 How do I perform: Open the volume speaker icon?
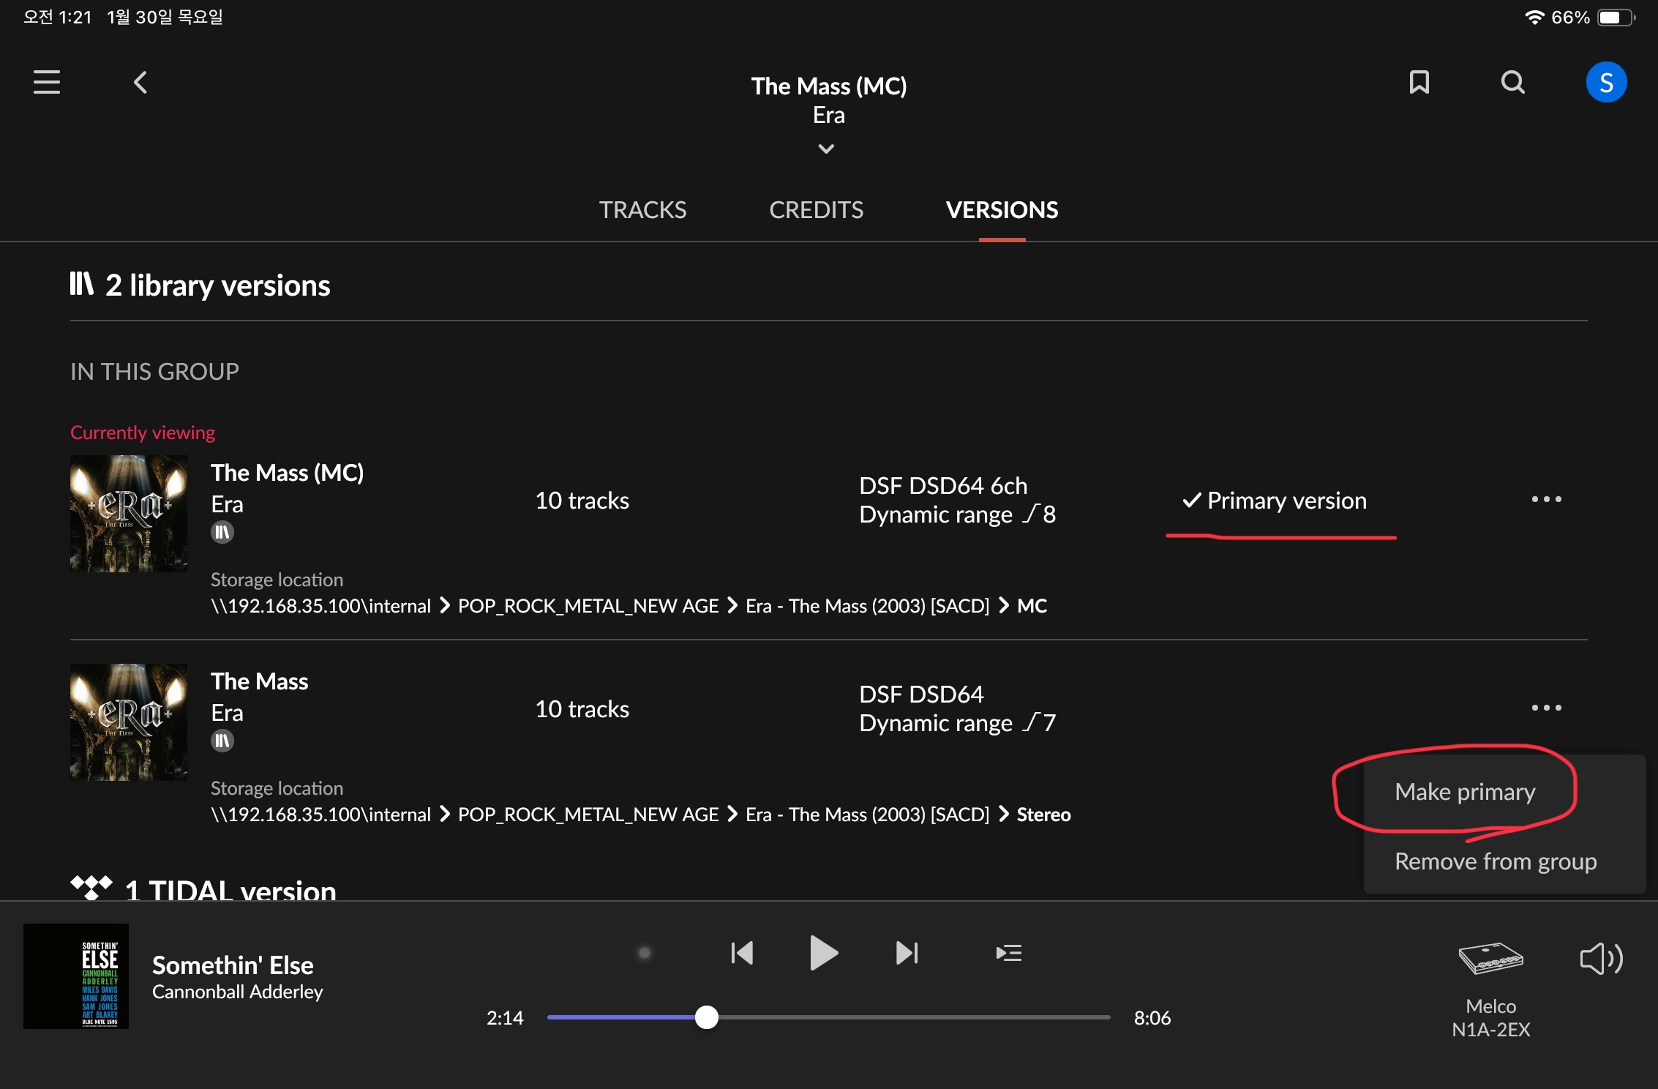[1601, 959]
